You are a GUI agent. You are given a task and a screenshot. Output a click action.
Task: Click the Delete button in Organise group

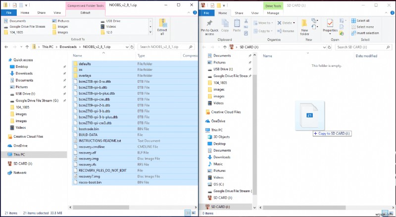[x=286, y=23]
